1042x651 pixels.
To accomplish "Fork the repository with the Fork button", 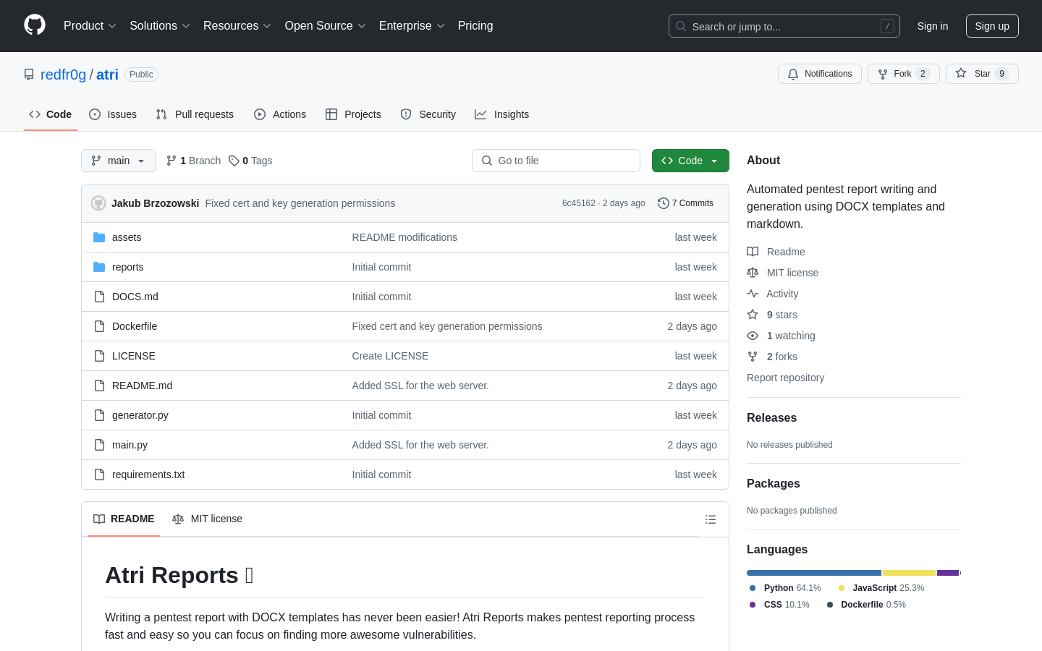I will [x=904, y=74].
